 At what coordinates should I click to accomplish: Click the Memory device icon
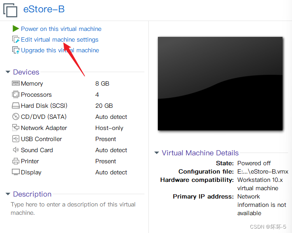pyautogui.click(x=16, y=83)
